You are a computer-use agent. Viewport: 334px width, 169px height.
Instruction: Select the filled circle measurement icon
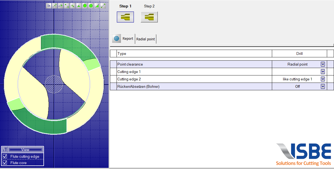pos(85,5)
